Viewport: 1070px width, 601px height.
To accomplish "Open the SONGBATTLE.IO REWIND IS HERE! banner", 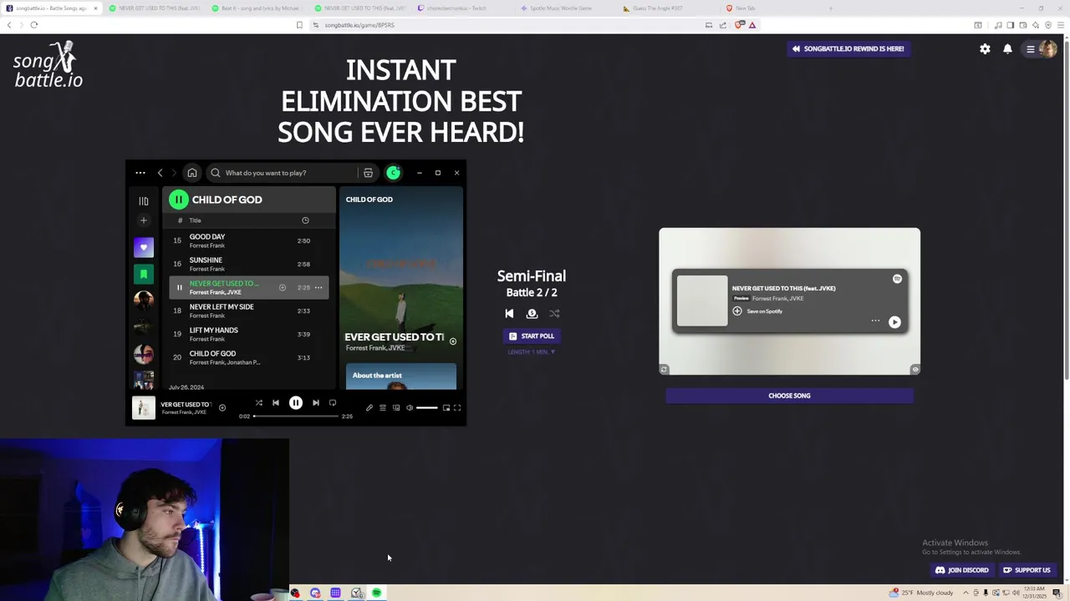I will point(848,48).
